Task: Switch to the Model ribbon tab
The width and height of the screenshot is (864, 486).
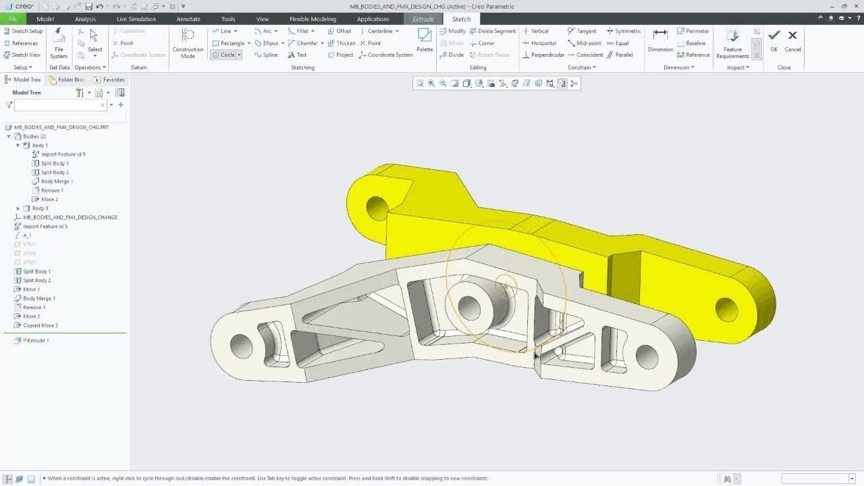Action: 45,19
